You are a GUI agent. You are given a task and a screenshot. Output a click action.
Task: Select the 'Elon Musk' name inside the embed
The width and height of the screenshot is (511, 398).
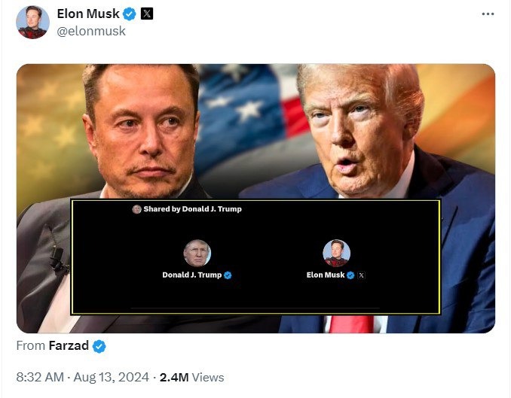(325, 275)
